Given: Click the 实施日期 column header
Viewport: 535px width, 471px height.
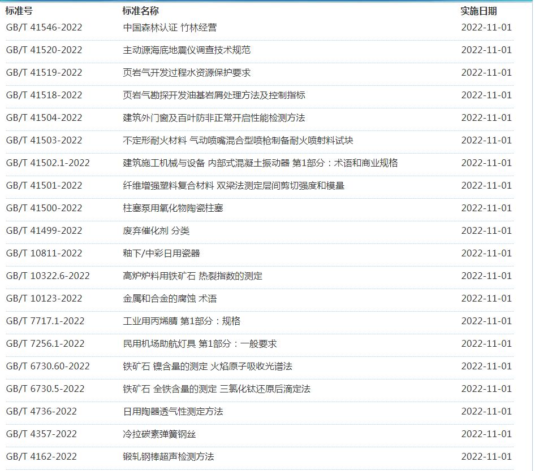Looking at the screenshot, I should pos(478,11).
